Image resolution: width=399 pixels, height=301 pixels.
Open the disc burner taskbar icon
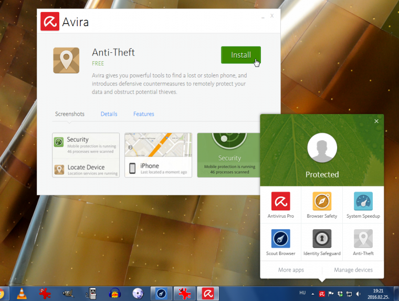pyautogui.click(x=138, y=294)
